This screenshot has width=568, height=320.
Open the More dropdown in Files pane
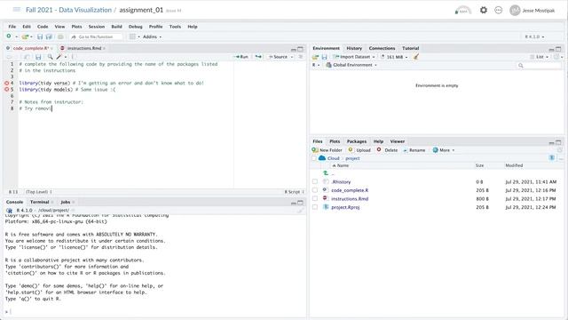click(444, 150)
